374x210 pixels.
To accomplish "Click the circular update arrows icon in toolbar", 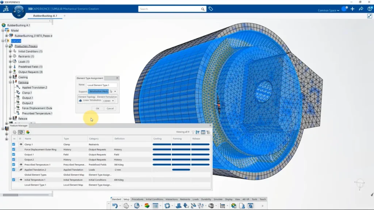I will coord(167,206).
